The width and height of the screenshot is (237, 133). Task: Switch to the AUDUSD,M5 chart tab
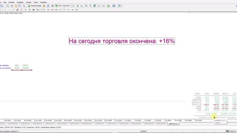click(13, 124)
